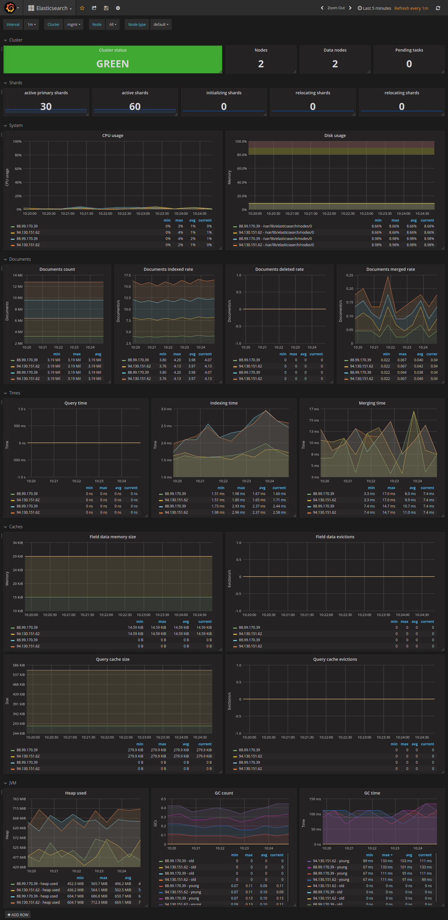Sort Heap used legend by min
Image resolution: width=448 pixels, height=920 pixels.
pyautogui.click(x=80, y=878)
